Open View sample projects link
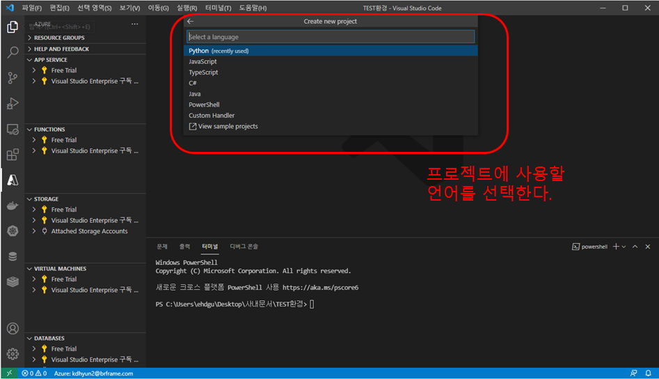Screen dimensions: 659x379 tap(331, 127)
